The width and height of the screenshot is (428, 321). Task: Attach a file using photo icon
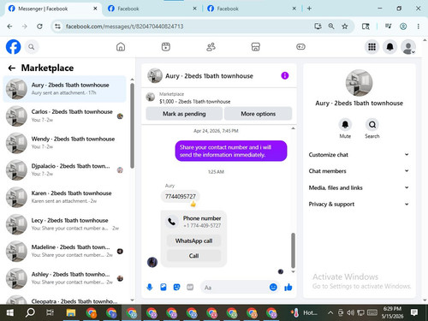point(163,287)
